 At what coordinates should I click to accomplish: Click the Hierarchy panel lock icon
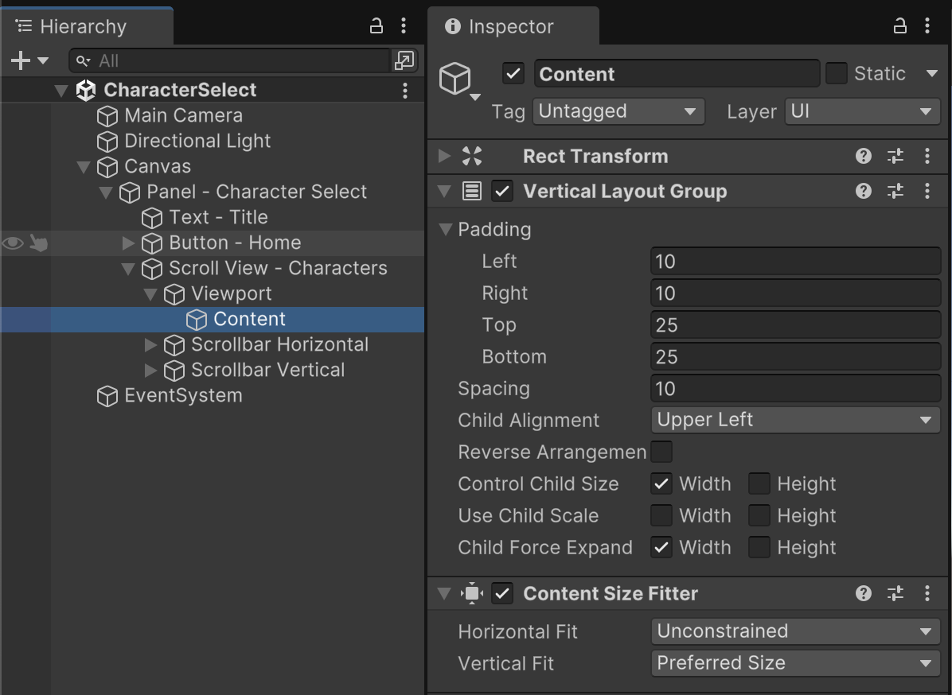(x=377, y=26)
